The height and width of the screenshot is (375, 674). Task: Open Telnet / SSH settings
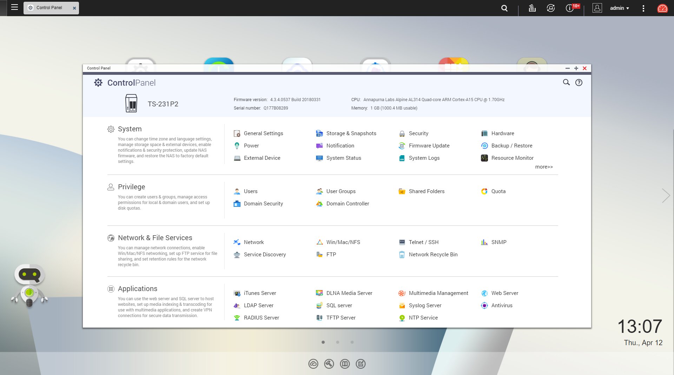(x=423, y=242)
